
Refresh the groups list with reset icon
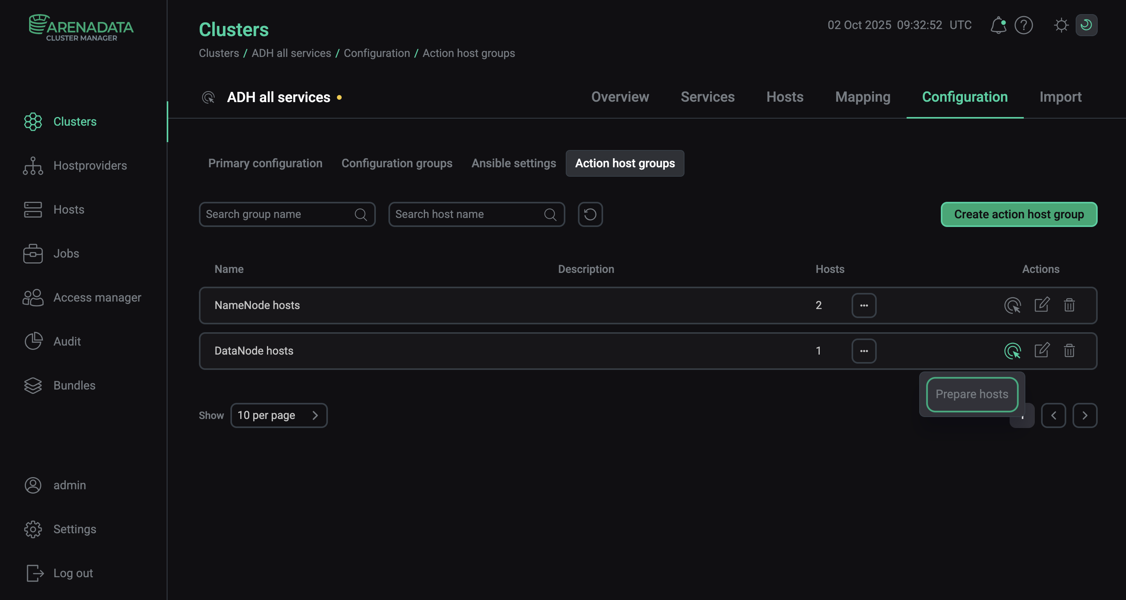click(x=590, y=214)
